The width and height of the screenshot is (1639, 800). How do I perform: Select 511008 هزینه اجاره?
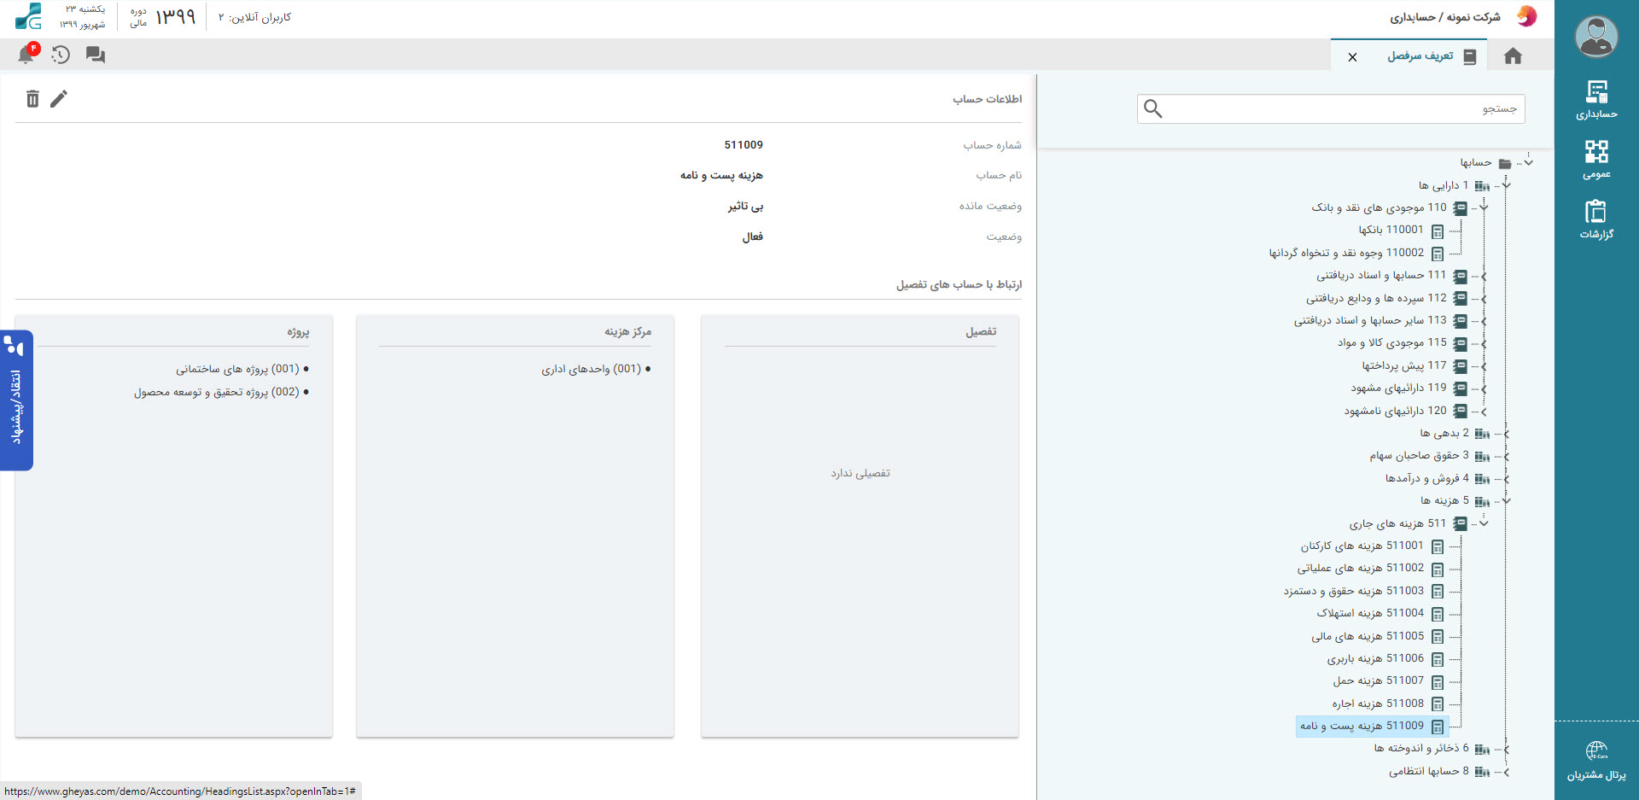[x=1378, y=704]
